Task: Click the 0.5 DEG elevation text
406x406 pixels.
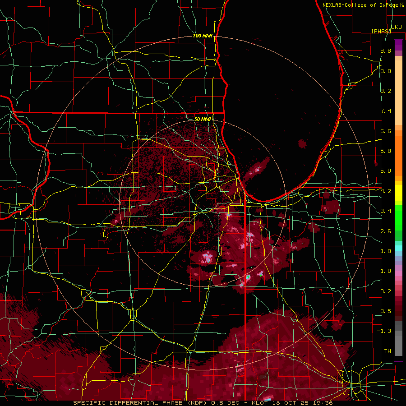Action: click(226, 403)
